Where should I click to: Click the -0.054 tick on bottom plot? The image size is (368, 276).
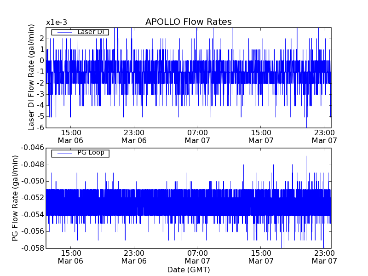33,214
